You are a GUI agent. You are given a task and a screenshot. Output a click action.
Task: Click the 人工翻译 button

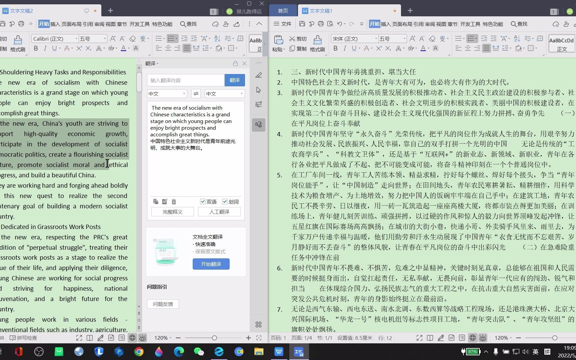pos(219,212)
